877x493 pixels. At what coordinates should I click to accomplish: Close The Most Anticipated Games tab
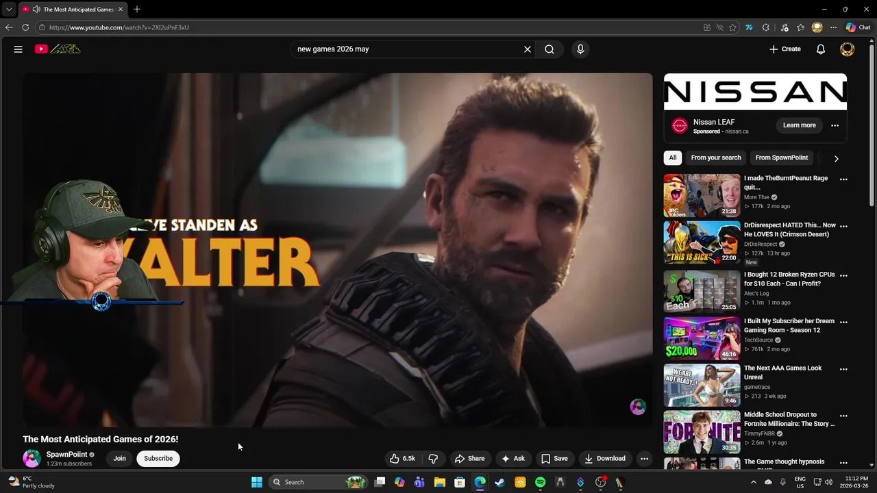[121, 10]
